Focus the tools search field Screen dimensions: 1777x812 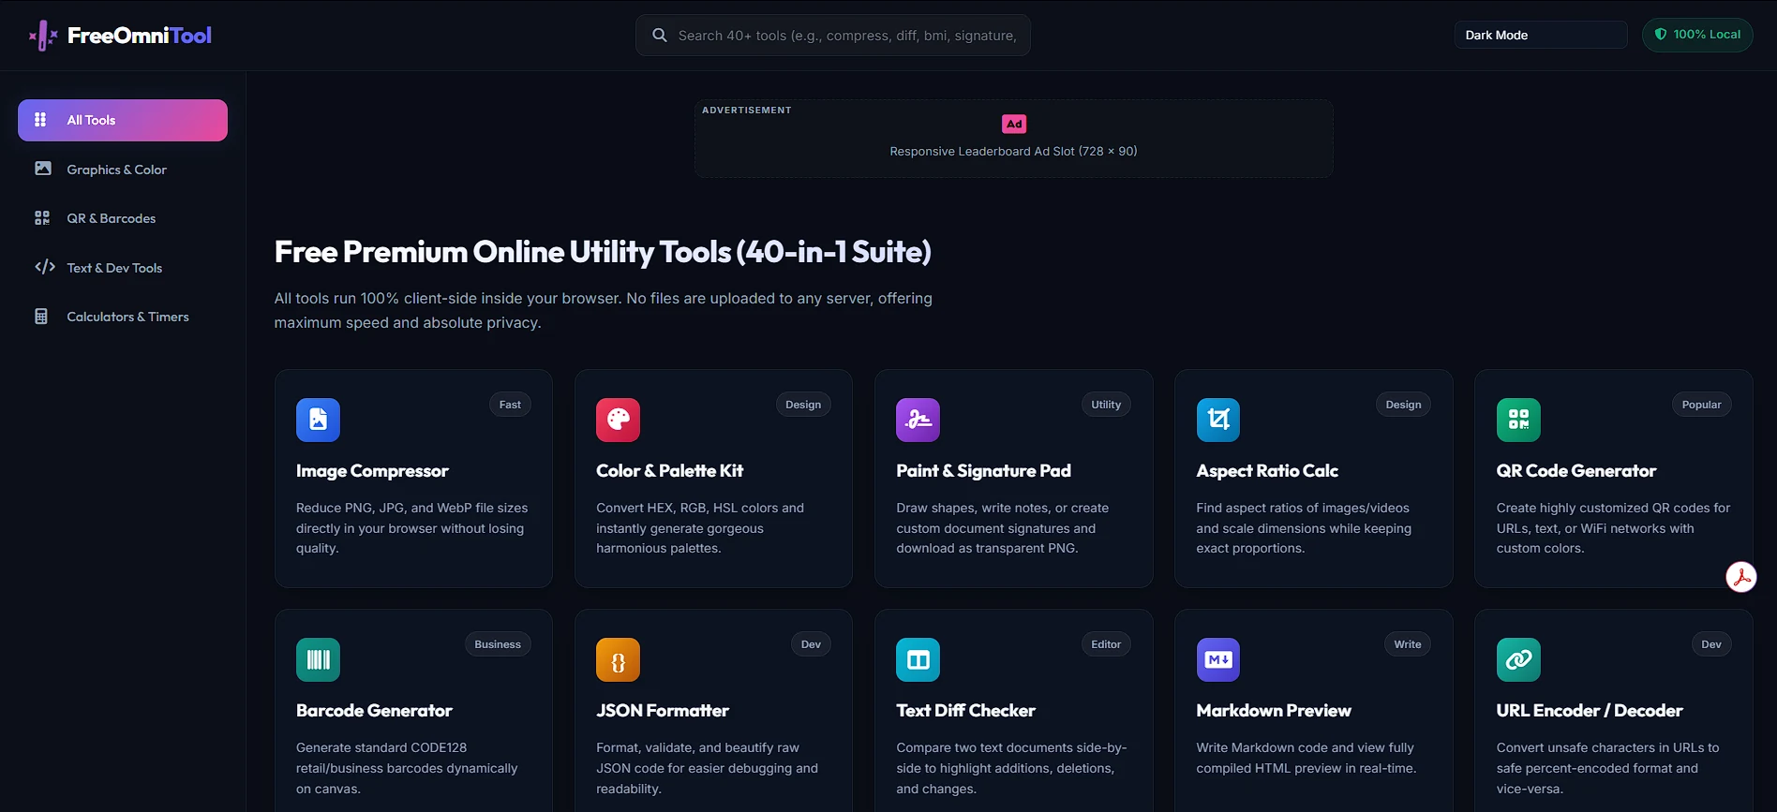(833, 35)
